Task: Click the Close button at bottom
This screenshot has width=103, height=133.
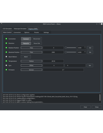Action: [97, 107]
